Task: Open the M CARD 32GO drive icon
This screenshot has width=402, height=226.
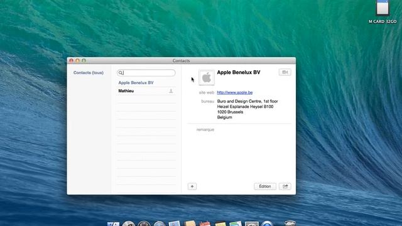Action: coord(383,8)
